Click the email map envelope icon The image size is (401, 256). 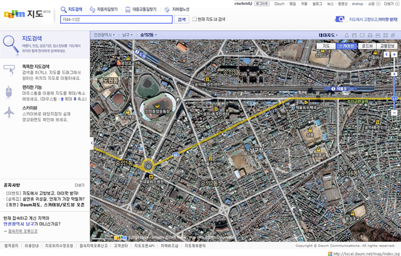(362, 35)
